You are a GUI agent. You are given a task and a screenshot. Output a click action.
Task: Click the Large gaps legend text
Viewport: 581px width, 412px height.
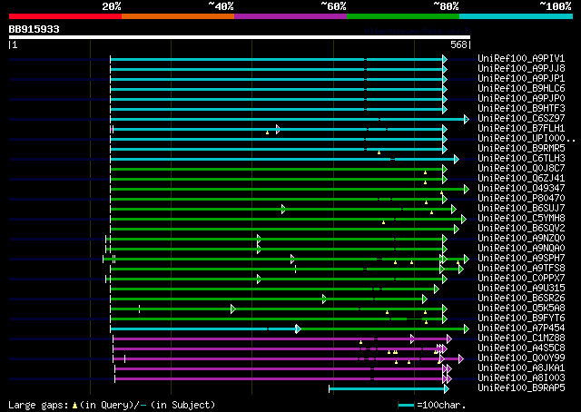point(112,405)
